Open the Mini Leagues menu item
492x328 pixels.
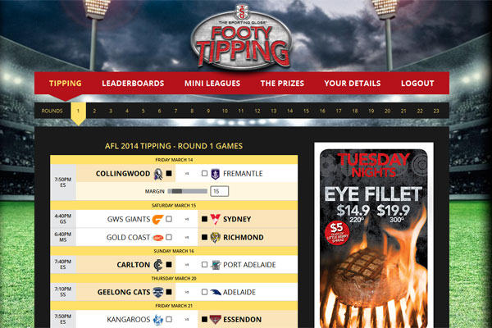tap(212, 84)
